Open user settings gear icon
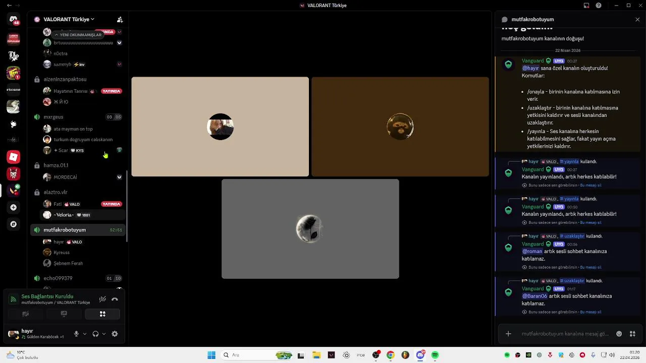This screenshot has height=363, width=646. click(x=115, y=334)
